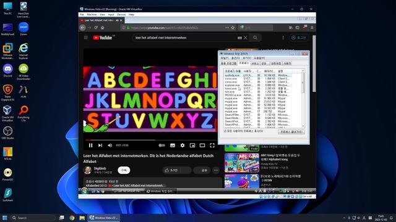Viewport: 396px width, 222px height.
Task: Mute the YouTube player volume
Action: (x=110, y=146)
